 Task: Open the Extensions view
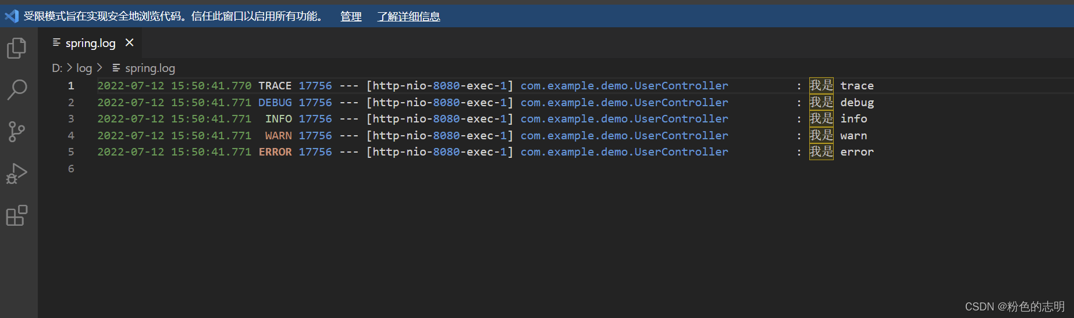point(17,215)
